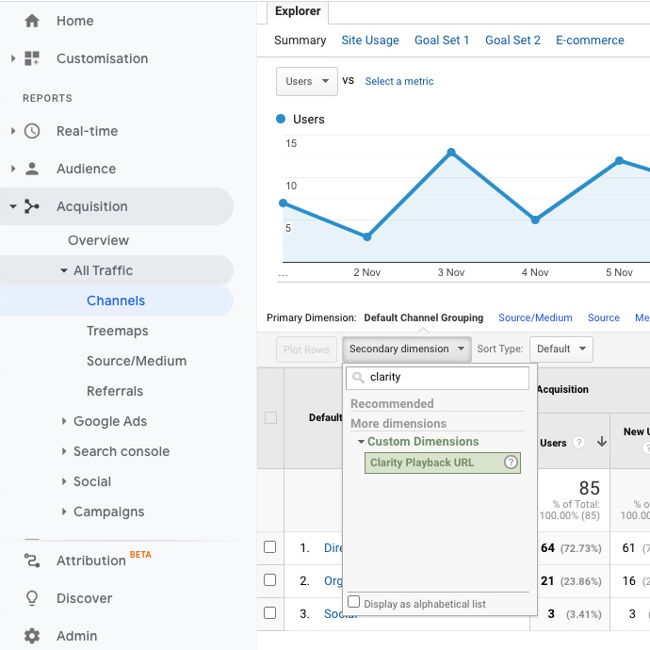This screenshot has width=650, height=650.
Task: Open the Treemaps report
Action: [118, 331]
